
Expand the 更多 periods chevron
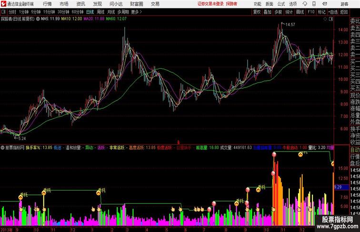click(x=141, y=12)
